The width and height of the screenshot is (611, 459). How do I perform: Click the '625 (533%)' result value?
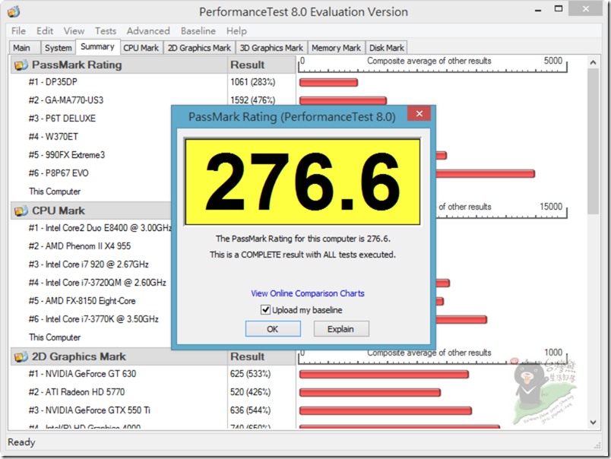click(x=250, y=374)
